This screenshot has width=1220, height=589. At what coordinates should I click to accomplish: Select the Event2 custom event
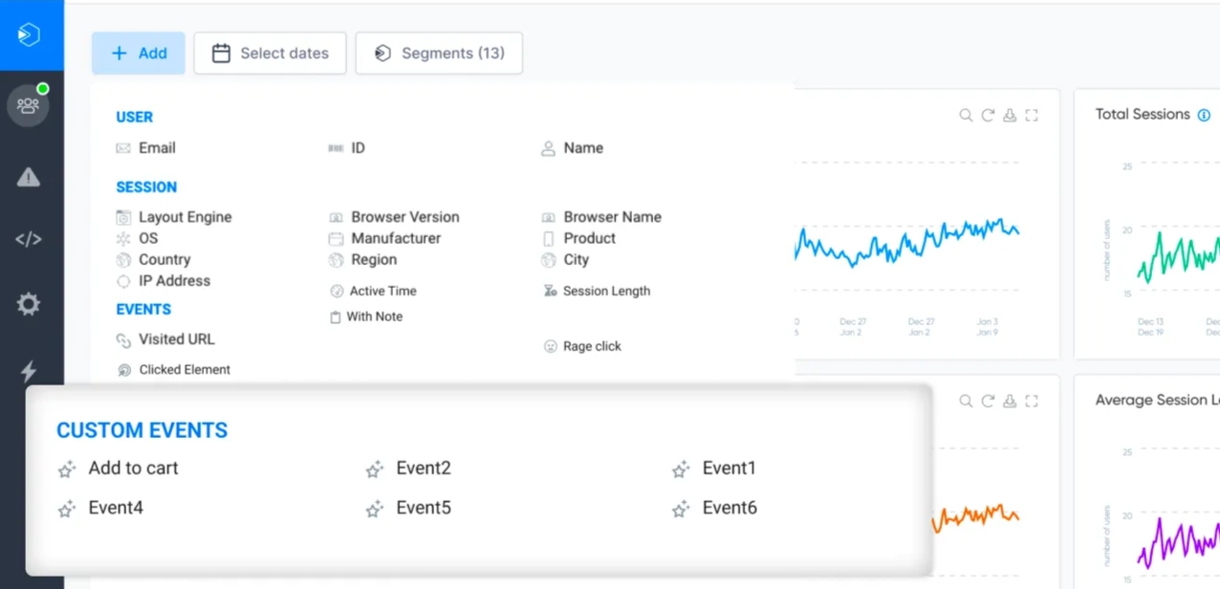tap(408, 469)
